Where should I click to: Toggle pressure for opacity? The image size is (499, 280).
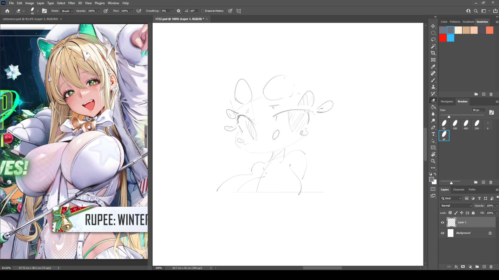106,11
